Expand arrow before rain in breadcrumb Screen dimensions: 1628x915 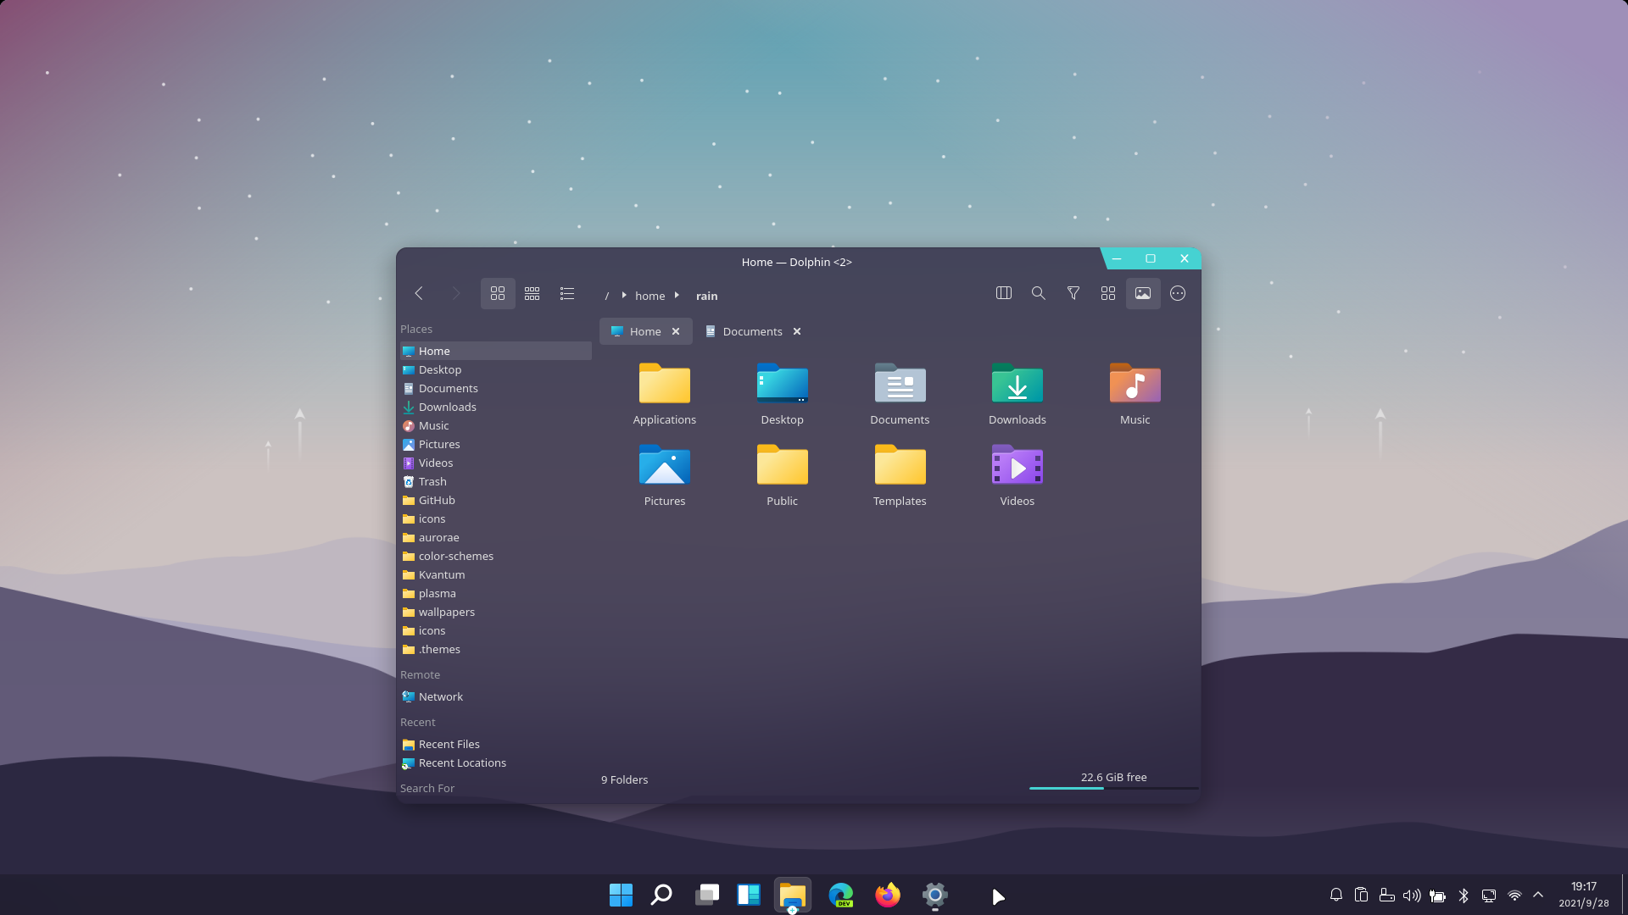[677, 296]
